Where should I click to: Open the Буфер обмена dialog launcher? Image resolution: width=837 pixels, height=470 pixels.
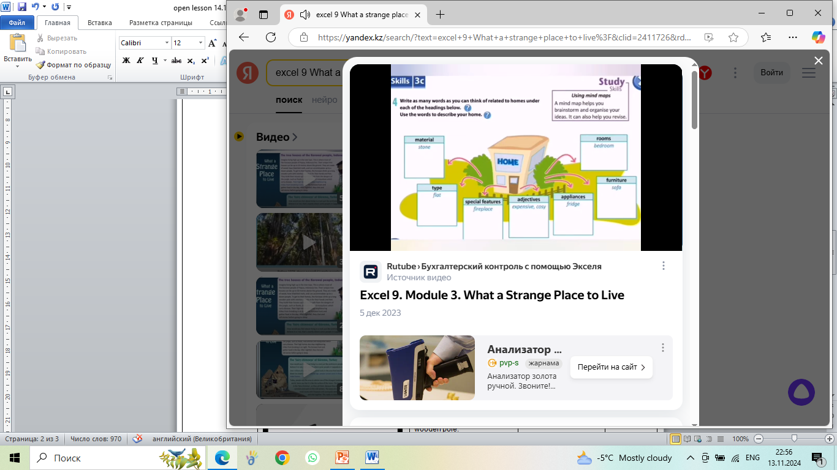coord(110,78)
